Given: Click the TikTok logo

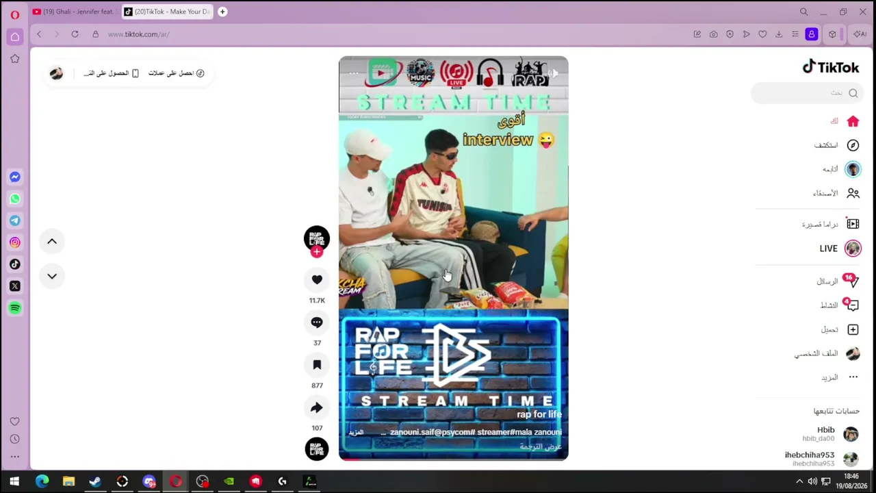Looking at the screenshot, I should tap(831, 67).
